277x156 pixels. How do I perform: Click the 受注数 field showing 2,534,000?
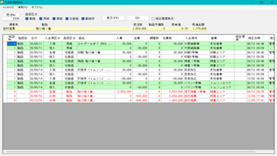coord(138,29)
